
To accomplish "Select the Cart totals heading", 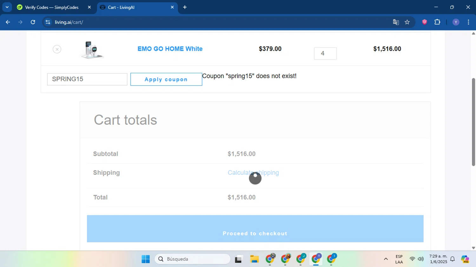I will tap(125, 120).
